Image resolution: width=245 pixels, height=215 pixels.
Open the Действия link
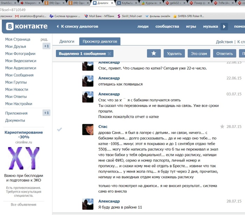[224, 42]
